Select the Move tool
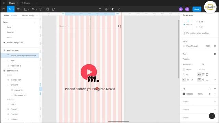This screenshot has width=219, height=123. tap(10, 9)
